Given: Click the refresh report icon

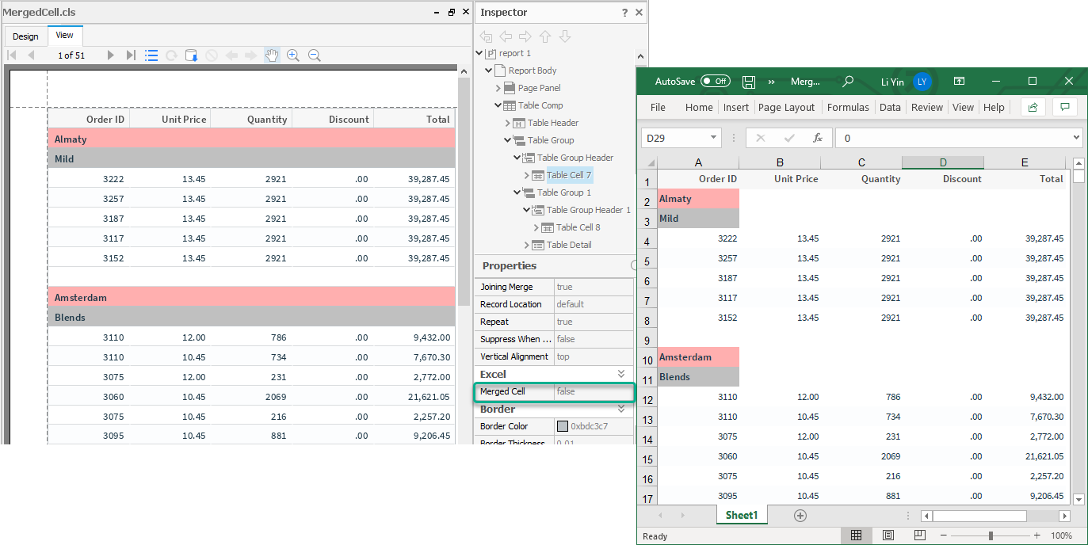Looking at the screenshot, I should point(170,55).
